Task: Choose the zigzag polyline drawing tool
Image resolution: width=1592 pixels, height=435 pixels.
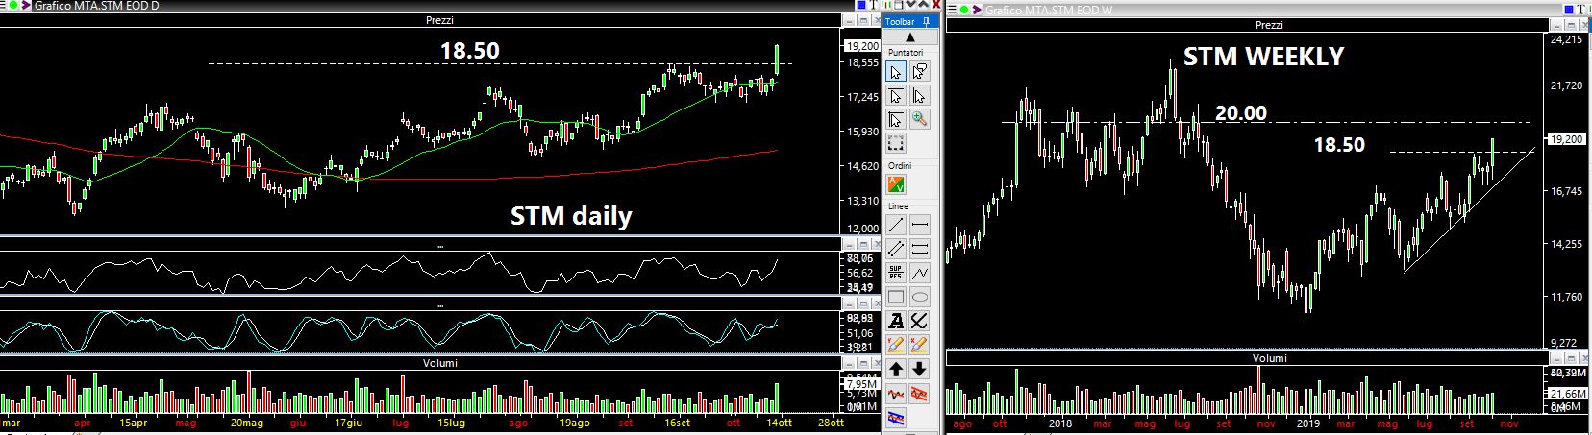Action: (x=920, y=272)
